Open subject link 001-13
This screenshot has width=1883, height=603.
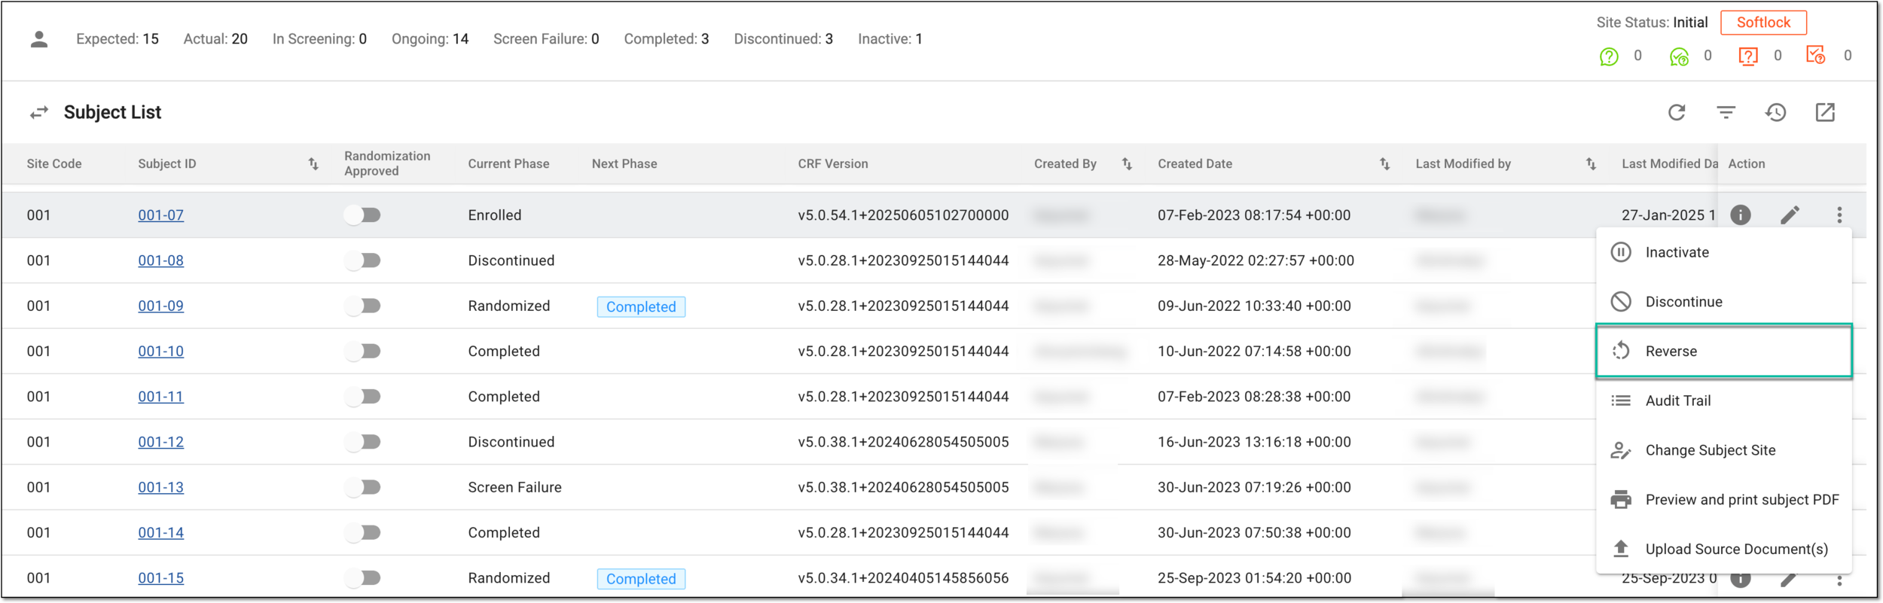click(161, 488)
